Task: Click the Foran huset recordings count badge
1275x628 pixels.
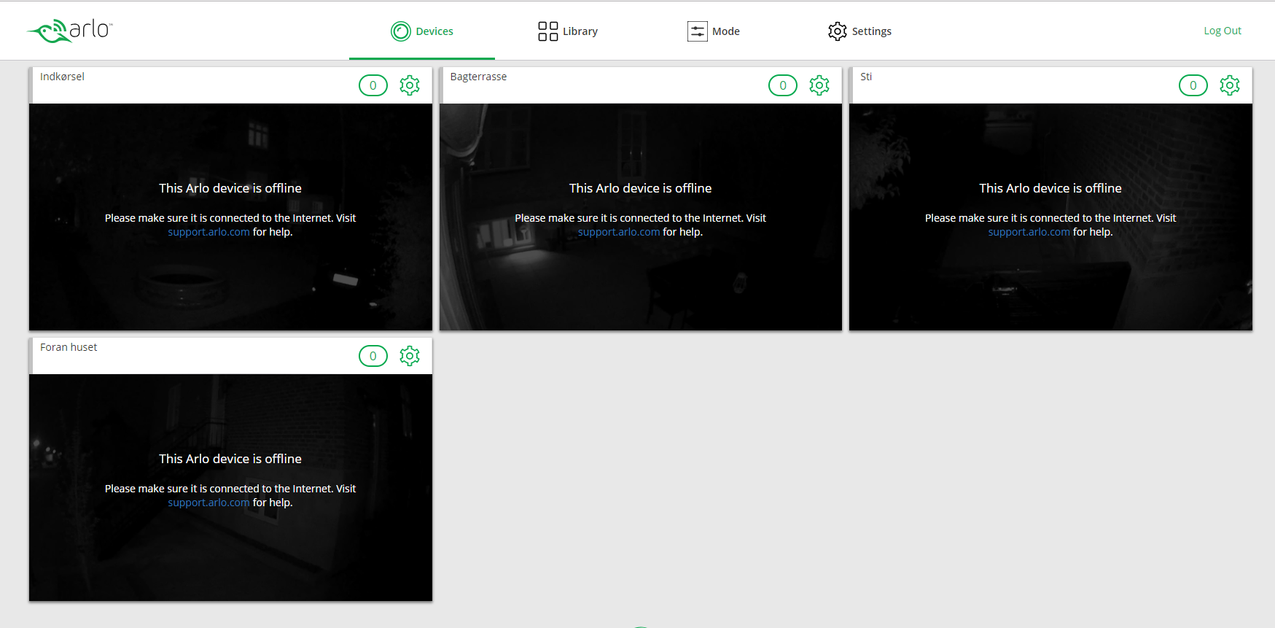Action: click(373, 356)
